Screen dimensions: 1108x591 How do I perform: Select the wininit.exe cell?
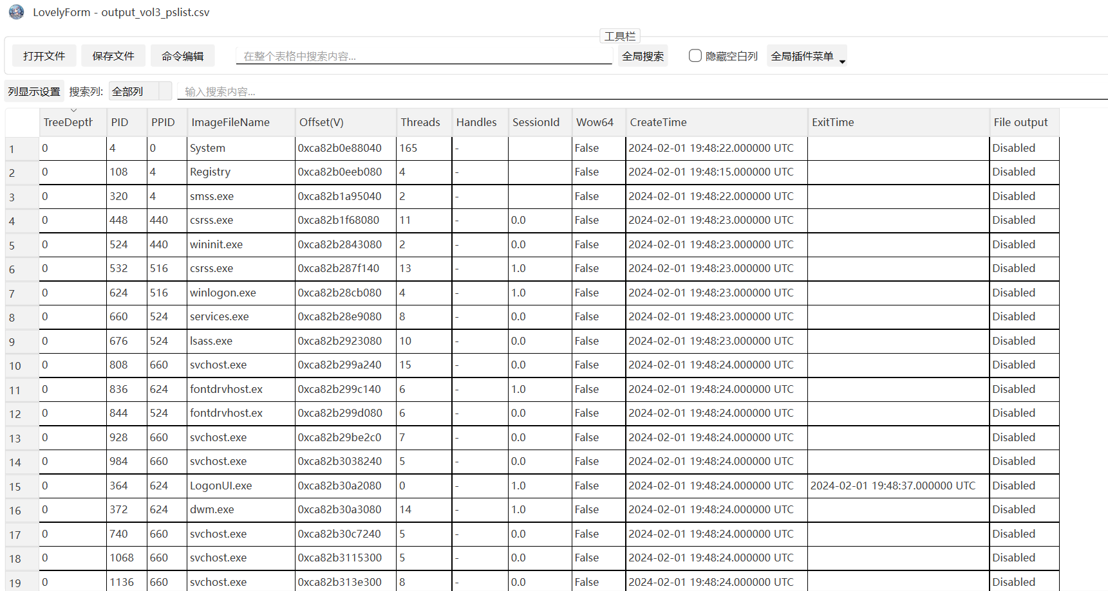(241, 244)
